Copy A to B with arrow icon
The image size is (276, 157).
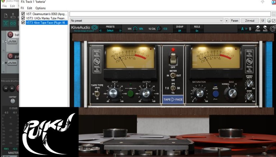pyautogui.click(x=246, y=29)
